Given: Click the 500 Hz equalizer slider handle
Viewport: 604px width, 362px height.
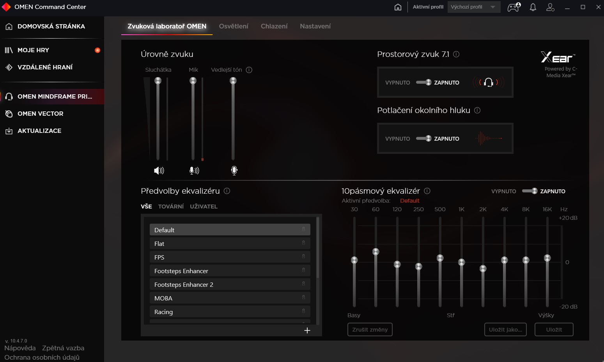Looking at the screenshot, I should tap(440, 258).
